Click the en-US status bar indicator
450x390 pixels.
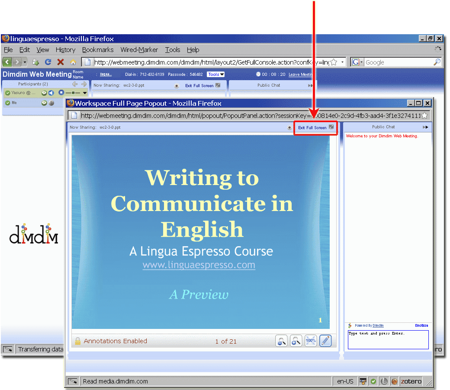point(345,381)
